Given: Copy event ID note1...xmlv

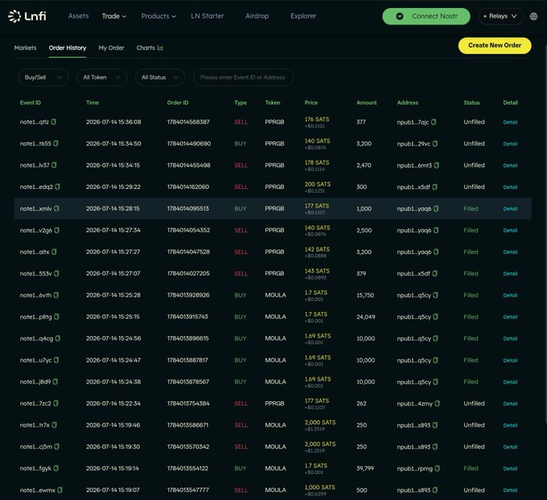Looking at the screenshot, I should pos(56,208).
